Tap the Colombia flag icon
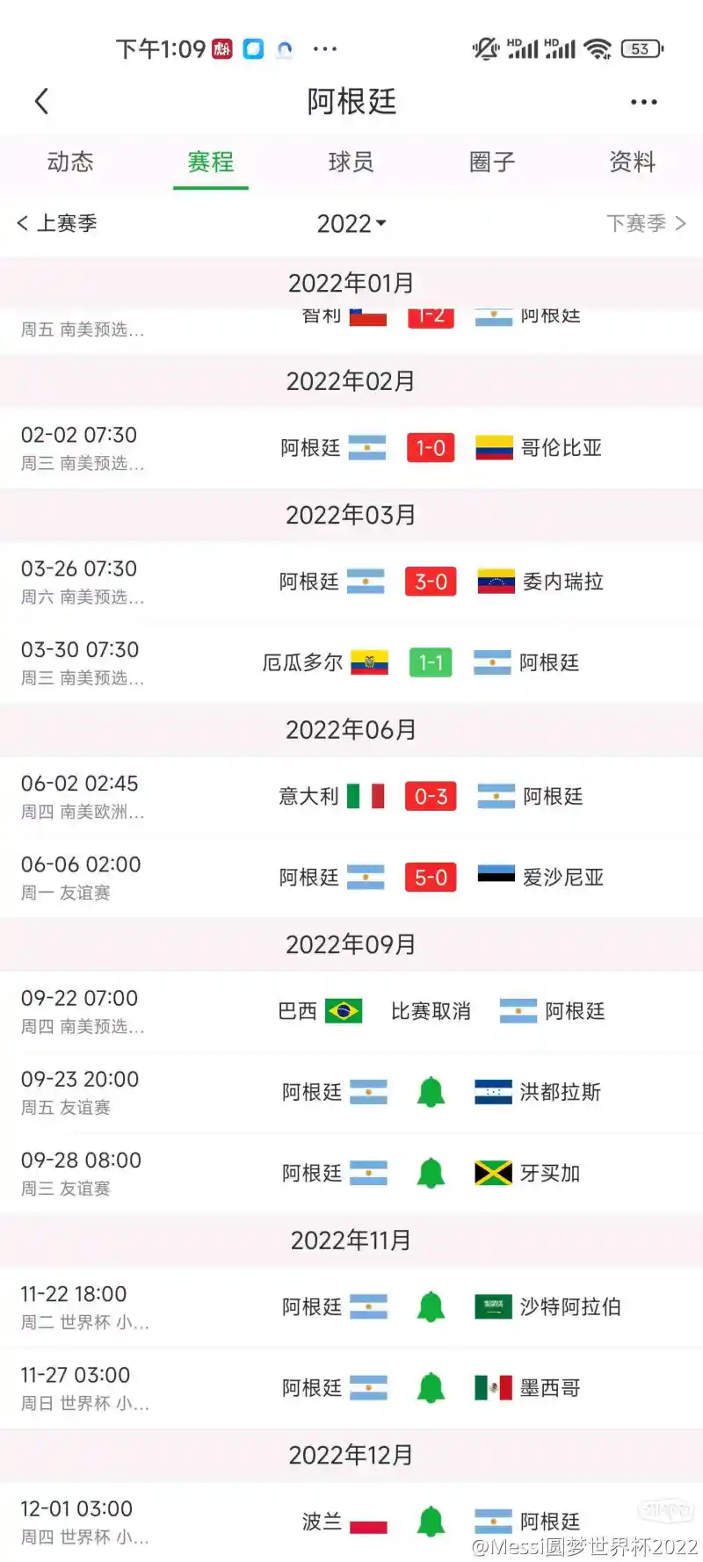This screenshot has height=1562, width=703. click(x=494, y=448)
